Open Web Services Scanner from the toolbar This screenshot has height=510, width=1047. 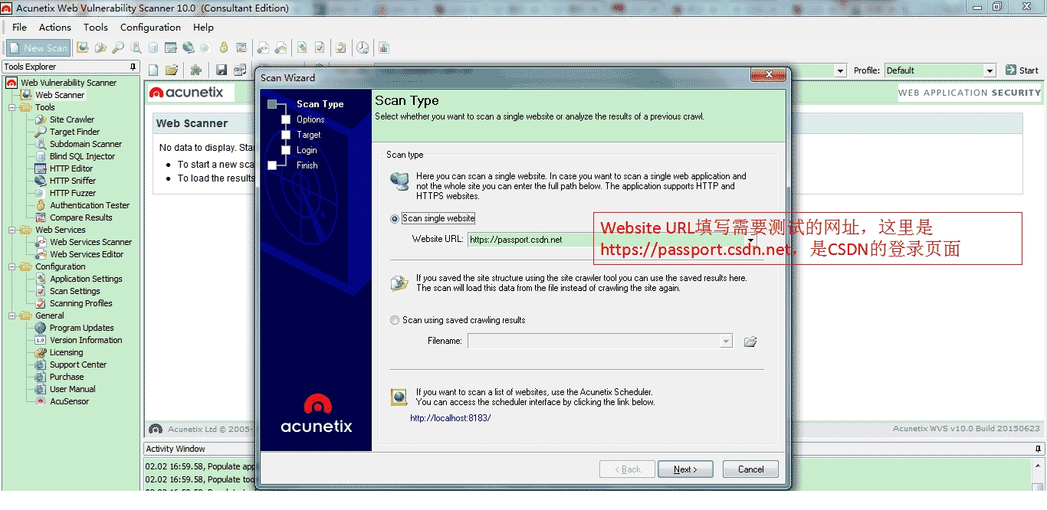263,47
